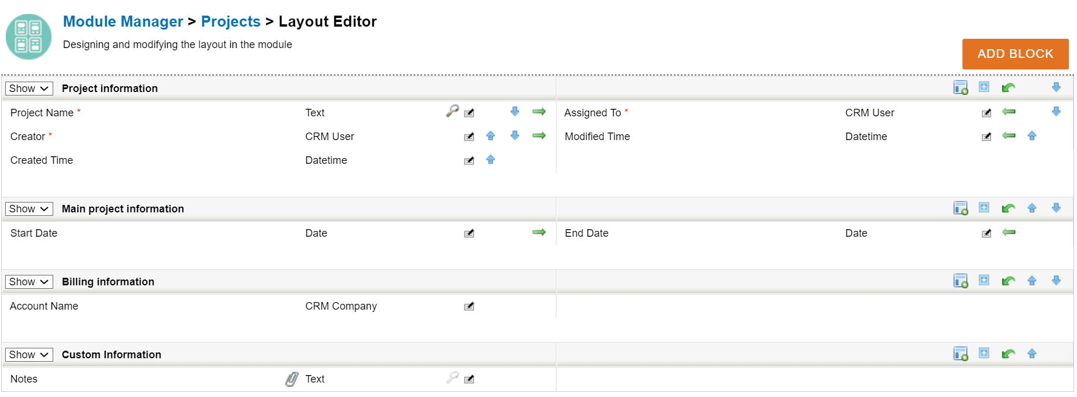Open the Module Manager breadcrumb link
This screenshot has height=397, width=1077.
(123, 21)
